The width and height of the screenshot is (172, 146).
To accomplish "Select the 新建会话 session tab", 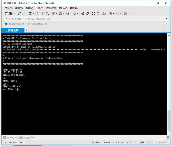I will point(12,30).
